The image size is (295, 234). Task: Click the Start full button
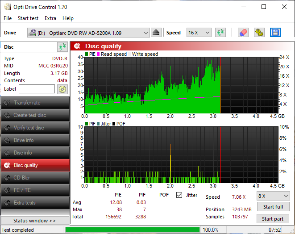pos(273,207)
